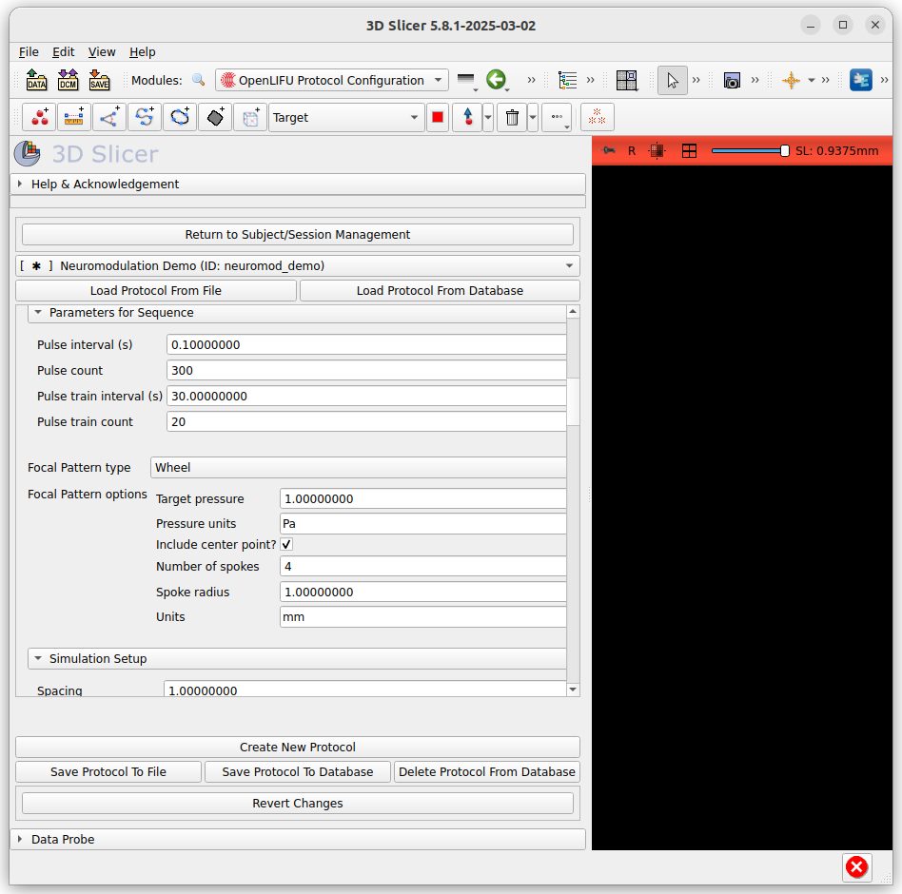Open the Subject Hierarchy tree icon

(568, 80)
